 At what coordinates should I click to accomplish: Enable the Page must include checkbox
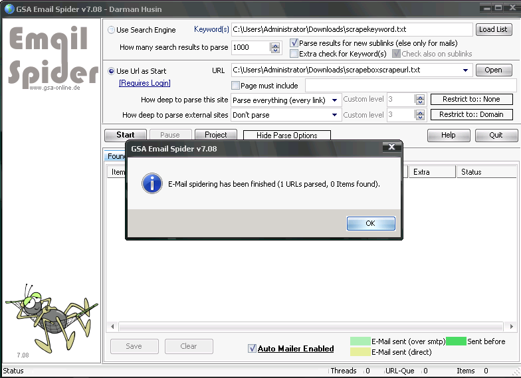[235, 85]
